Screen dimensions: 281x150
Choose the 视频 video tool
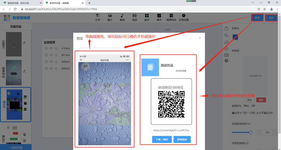point(134,17)
